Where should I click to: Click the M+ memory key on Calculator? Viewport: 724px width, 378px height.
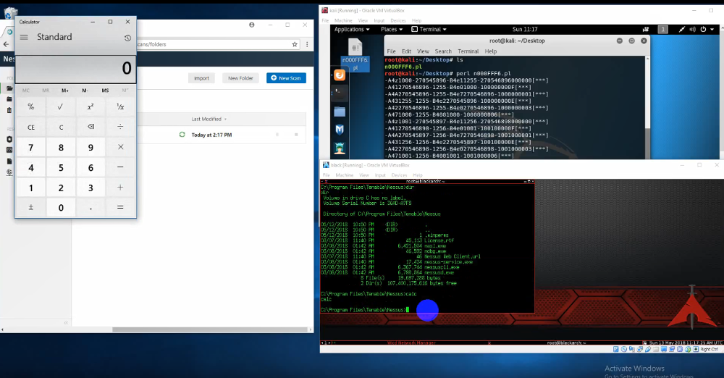click(65, 91)
